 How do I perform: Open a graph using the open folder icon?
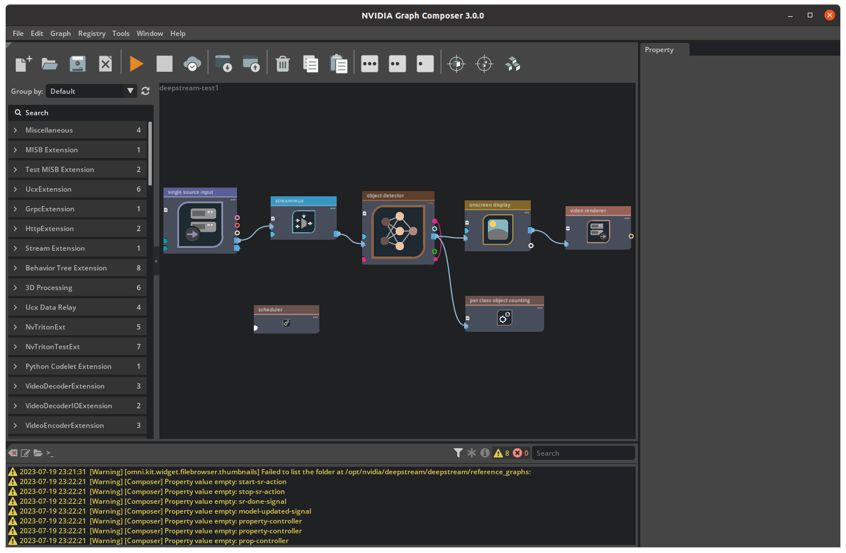(50, 64)
